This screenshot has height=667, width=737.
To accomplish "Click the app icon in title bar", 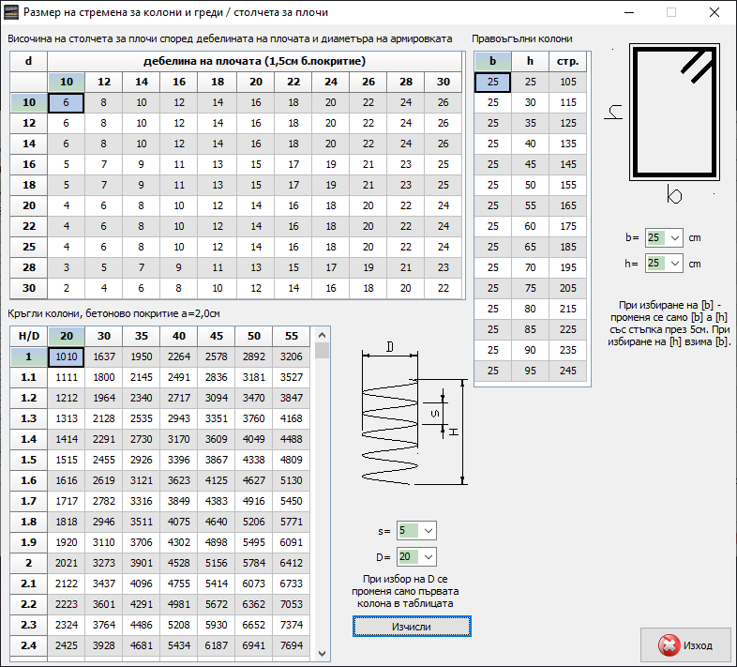I will point(12,13).
